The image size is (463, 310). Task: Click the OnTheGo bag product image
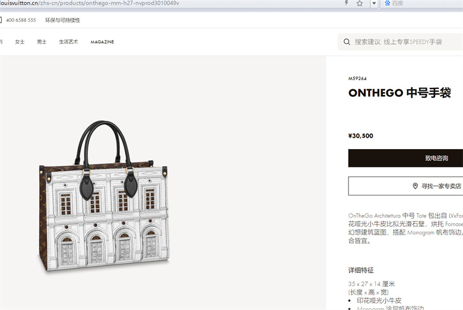pos(104,196)
